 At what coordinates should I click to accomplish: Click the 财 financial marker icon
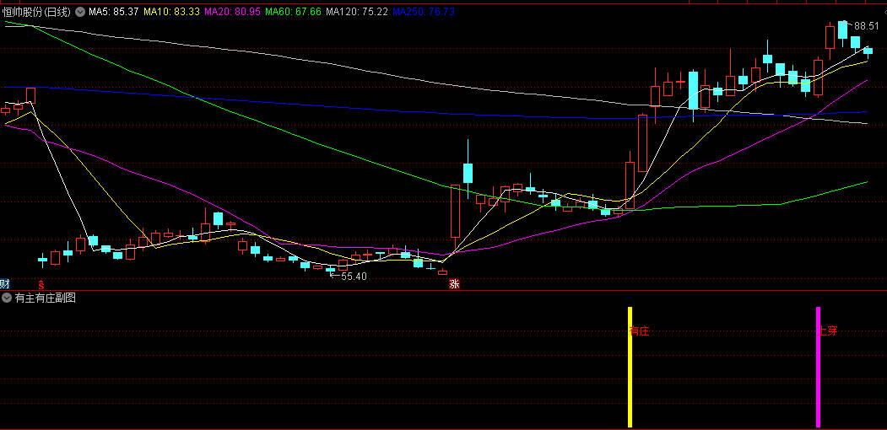click(5, 283)
